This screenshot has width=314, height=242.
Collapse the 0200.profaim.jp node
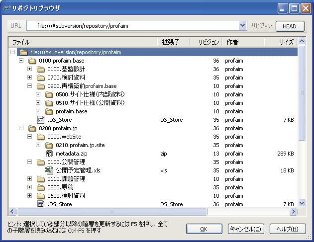[x=21, y=128]
